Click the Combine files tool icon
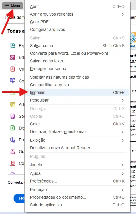The image size is (136, 214). [x=13, y=81]
